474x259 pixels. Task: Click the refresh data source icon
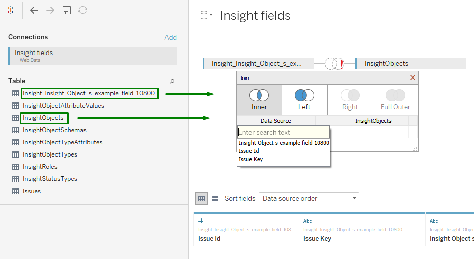pos(82,10)
